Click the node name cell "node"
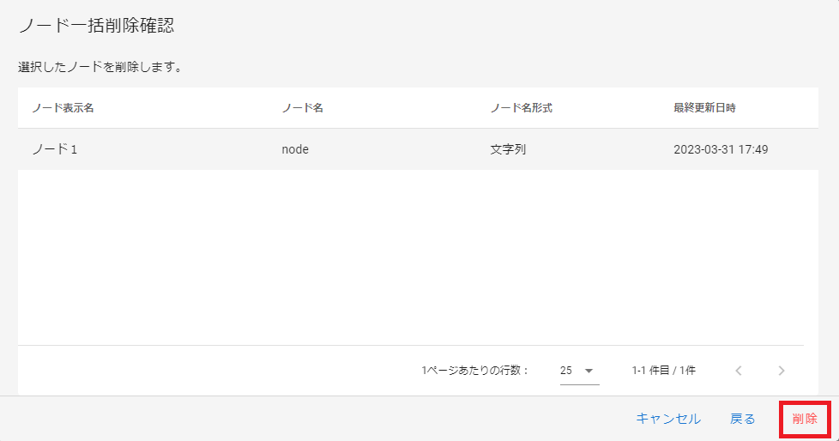Viewport: 839px width, 441px height. tap(295, 149)
